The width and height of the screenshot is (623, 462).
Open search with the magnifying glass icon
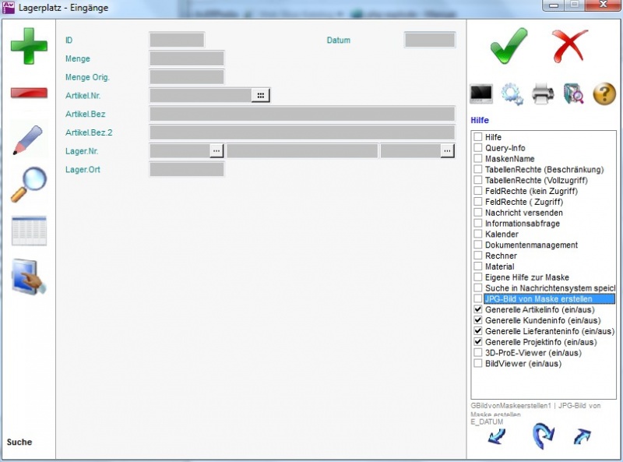(29, 185)
